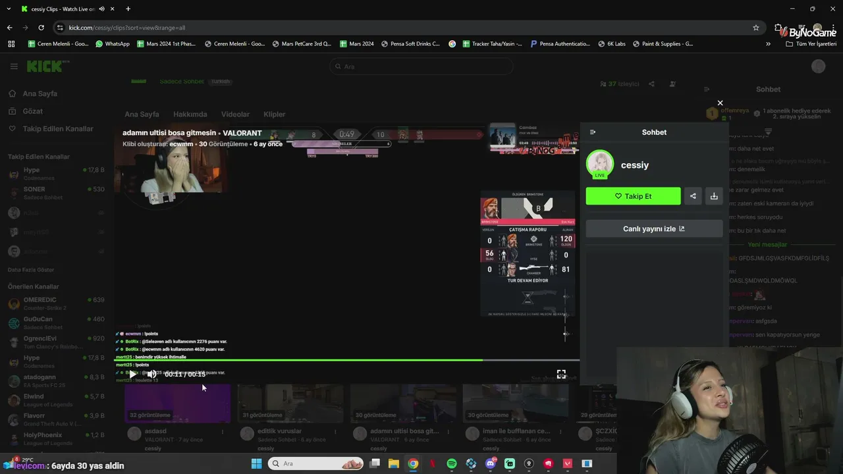Open Mars PetCare 3rd Q bookmark
Viewport: 843px width, 474px height.
coord(300,44)
